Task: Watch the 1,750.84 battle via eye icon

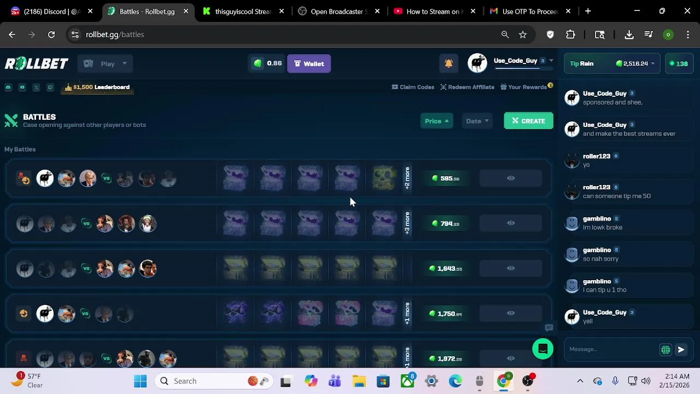Action: point(511,313)
